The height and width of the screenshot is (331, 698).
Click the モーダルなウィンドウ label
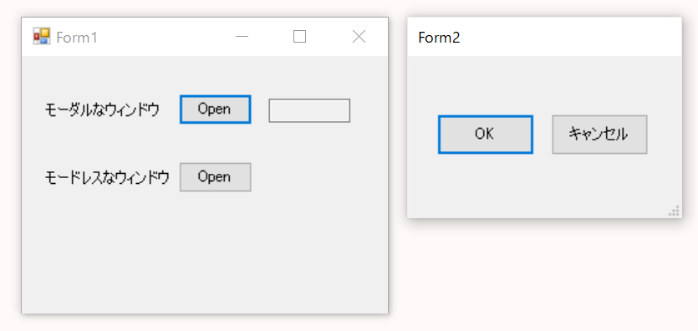(x=102, y=109)
